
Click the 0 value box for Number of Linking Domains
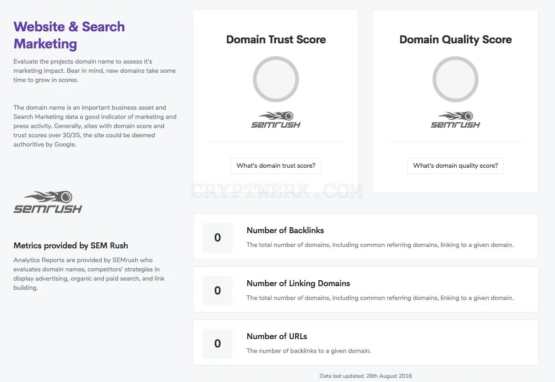pos(218,291)
